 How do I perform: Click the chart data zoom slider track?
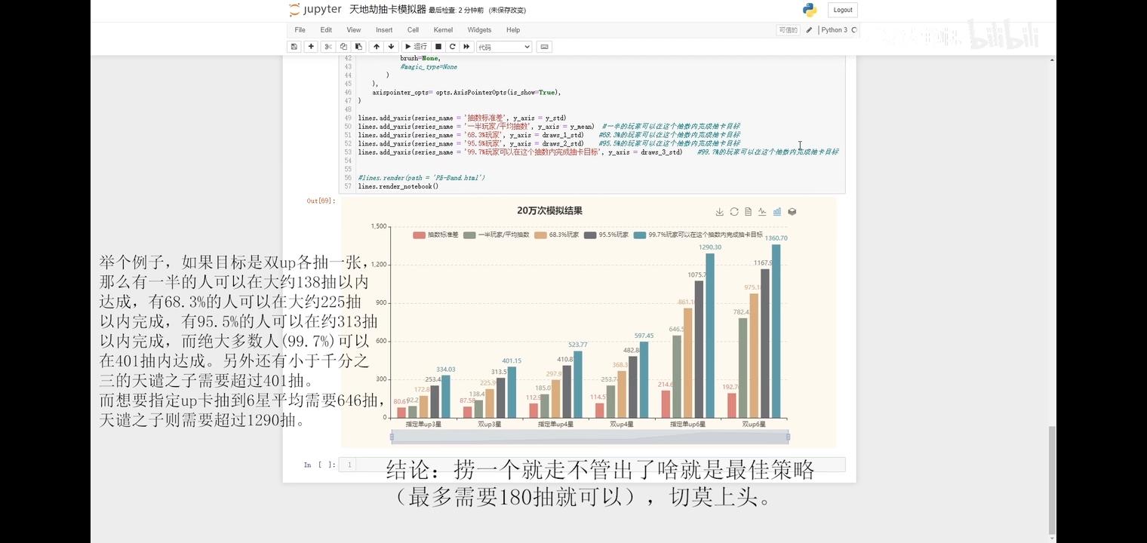(x=589, y=437)
